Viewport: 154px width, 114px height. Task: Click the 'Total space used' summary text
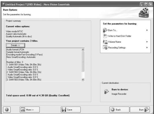38,96
